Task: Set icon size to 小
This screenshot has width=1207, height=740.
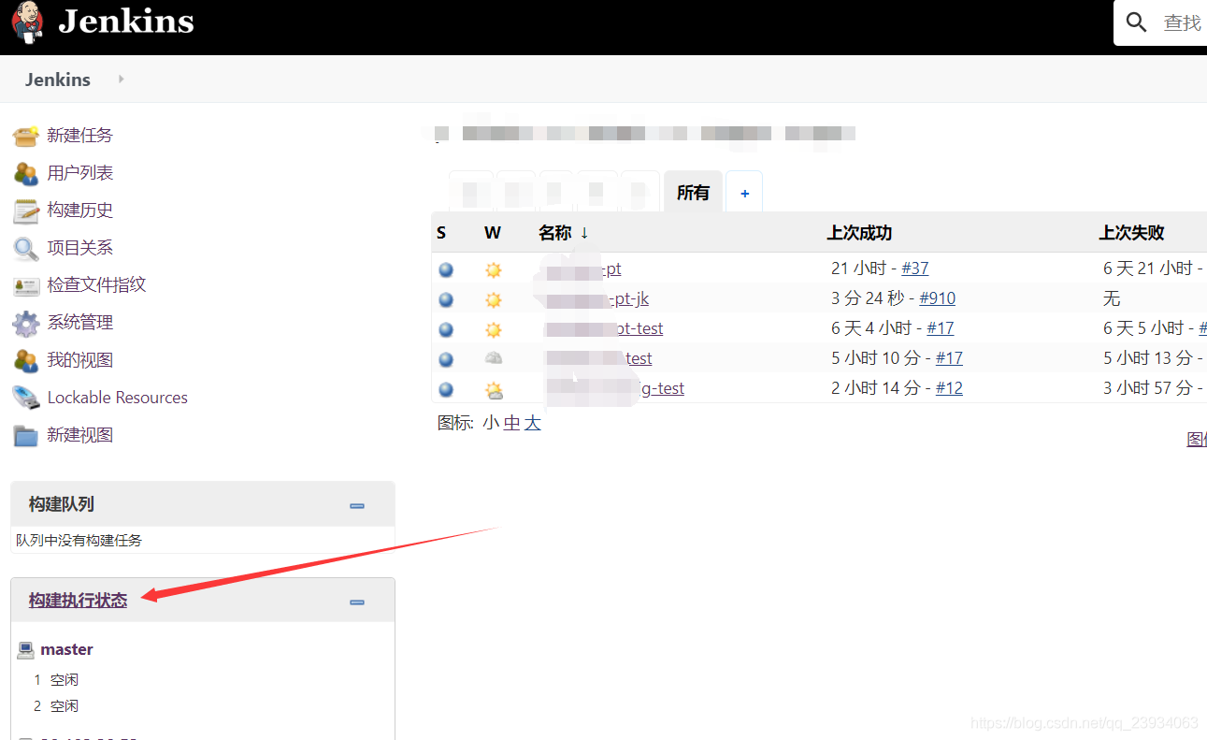Action: point(491,423)
